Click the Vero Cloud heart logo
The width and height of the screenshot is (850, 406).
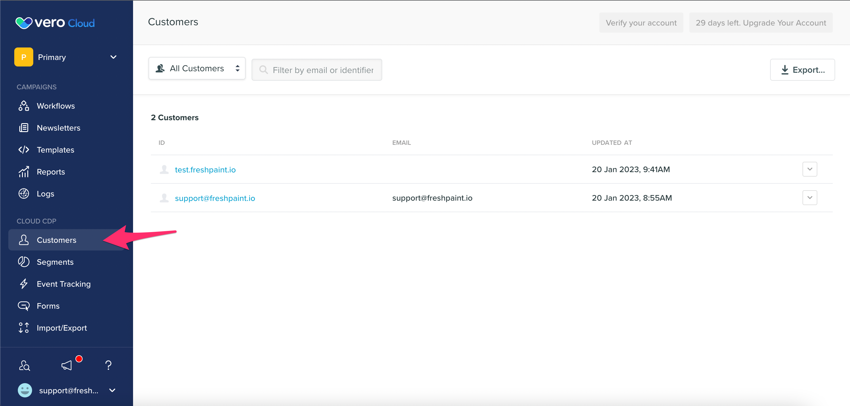pyautogui.click(x=24, y=23)
